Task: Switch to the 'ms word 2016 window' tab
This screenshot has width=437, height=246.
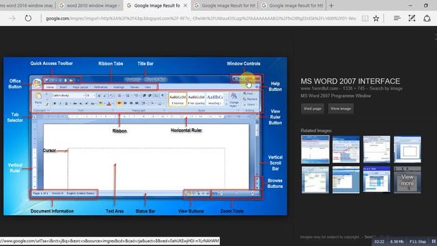Action: (27, 5)
